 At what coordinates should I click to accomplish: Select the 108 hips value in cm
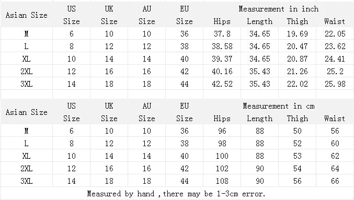tap(222, 181)
